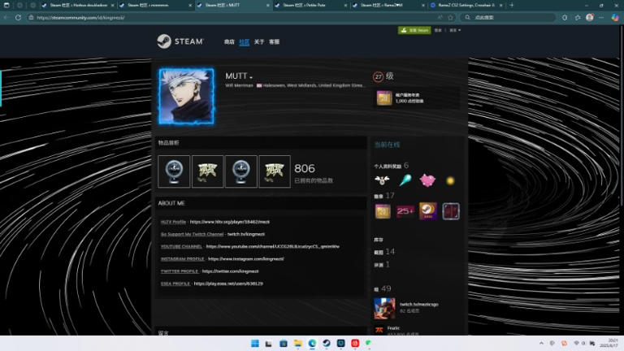Click the red app icon in taskbar
Image resolution: width=624 pixels, height=351 pixels.
coord(355,344)
